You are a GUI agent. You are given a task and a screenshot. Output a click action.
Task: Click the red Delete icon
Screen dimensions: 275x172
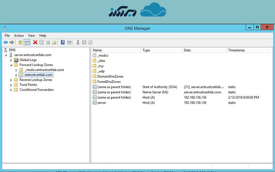click(35, 42)
